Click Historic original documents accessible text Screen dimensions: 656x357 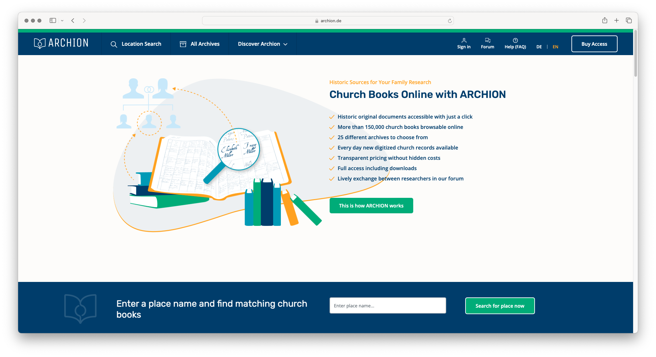405,117
